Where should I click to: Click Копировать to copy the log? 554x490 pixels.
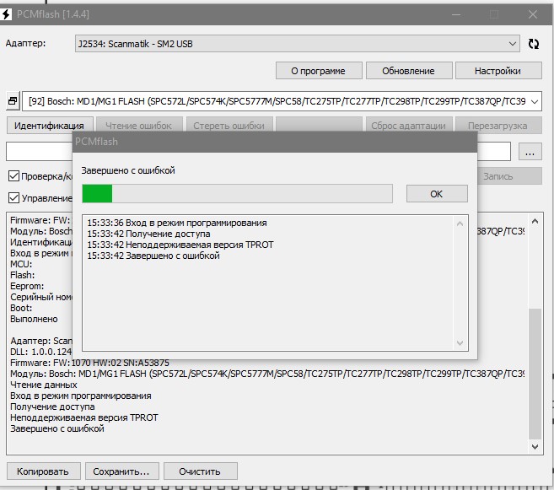[x=44, y=471]
